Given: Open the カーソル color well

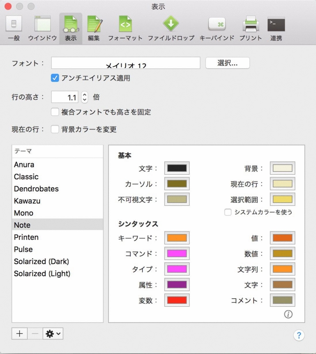Looking at the screenshot, I should 177,184.
